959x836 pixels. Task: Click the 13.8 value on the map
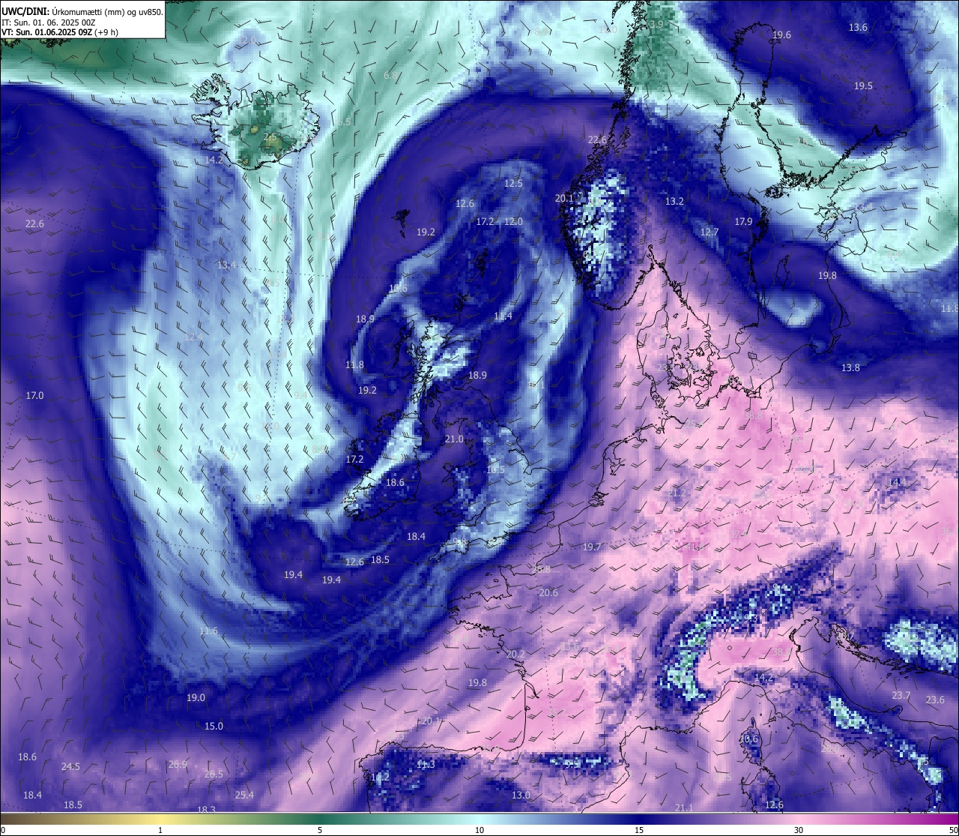coord(850,368)
